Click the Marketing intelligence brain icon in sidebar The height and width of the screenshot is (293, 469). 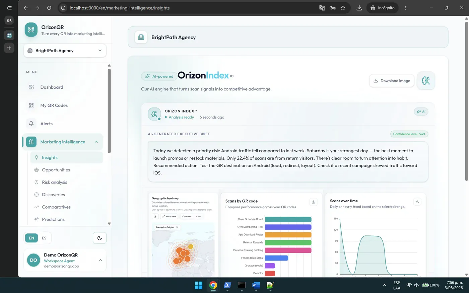(31, 142)
